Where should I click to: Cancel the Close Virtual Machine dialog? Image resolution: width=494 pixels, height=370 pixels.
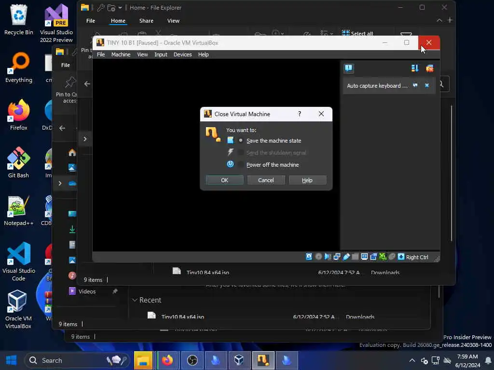tap(266, 180)
